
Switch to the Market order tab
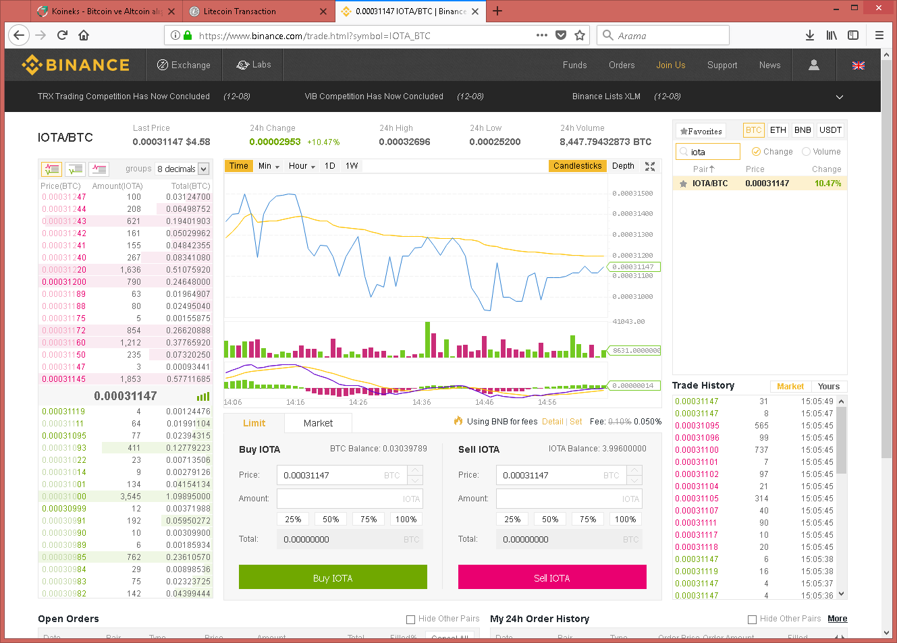click(x=318, y=423)
